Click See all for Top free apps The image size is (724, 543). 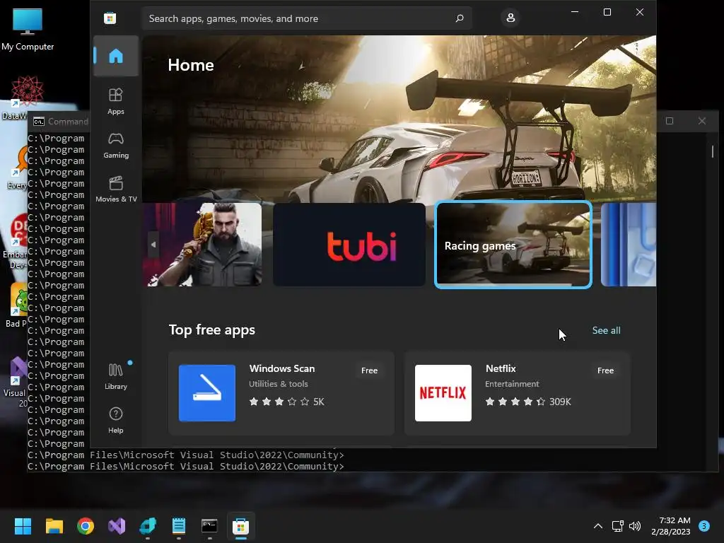coord(606,331)
